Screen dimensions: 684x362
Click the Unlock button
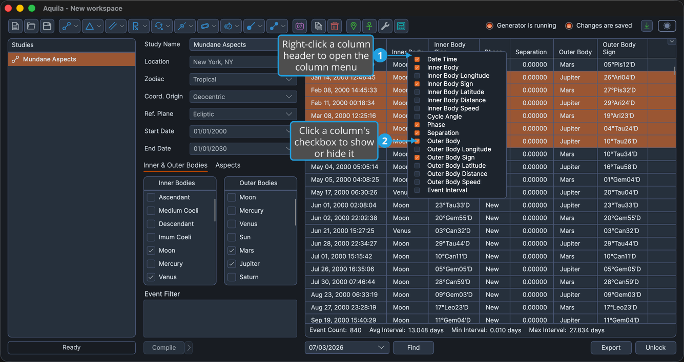[655, 348]
